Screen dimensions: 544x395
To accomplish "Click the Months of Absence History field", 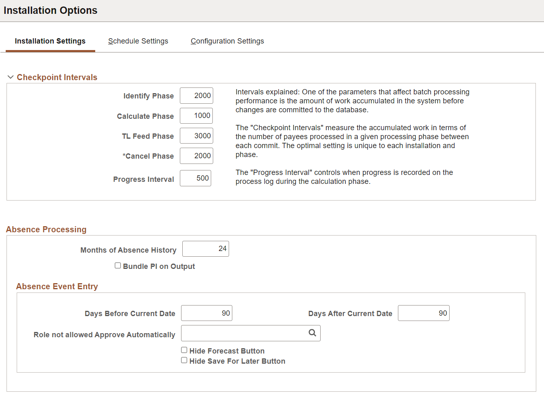I will [x=205, y=249].
